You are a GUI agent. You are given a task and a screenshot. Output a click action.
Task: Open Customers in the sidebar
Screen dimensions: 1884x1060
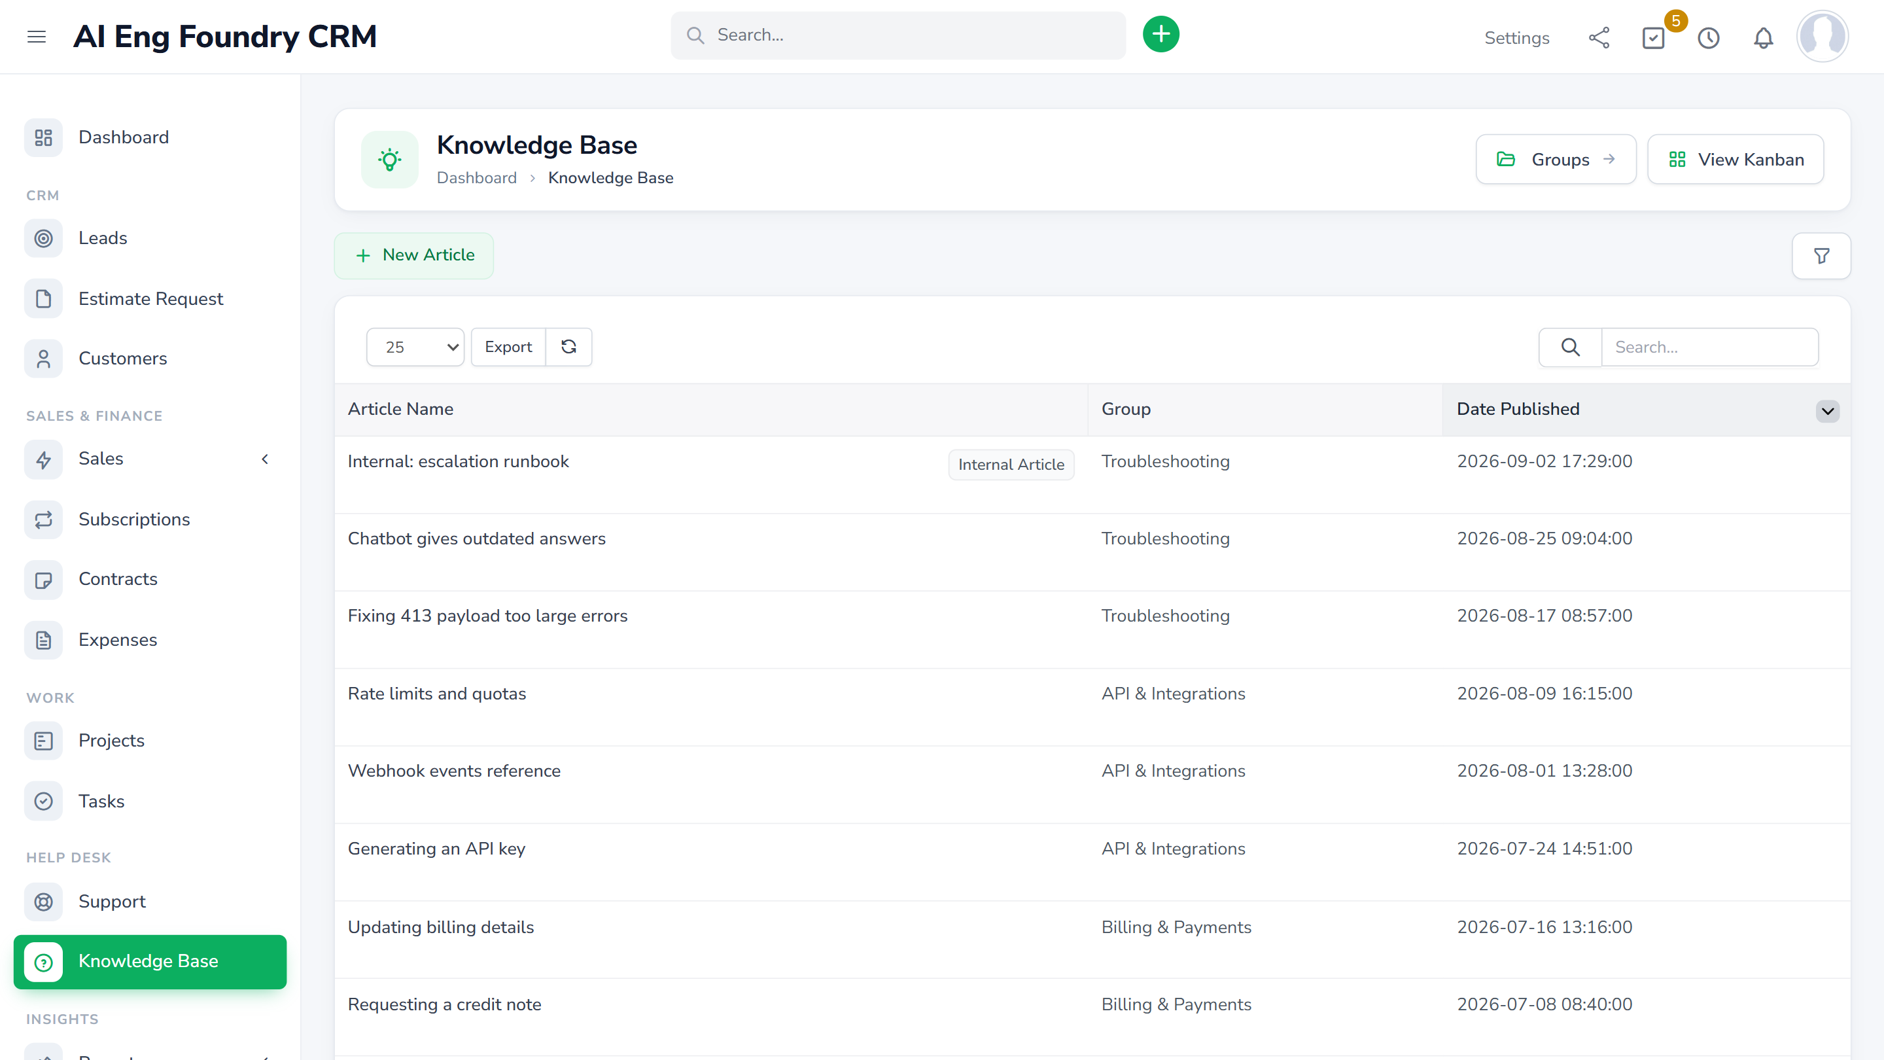click(123, 359)
